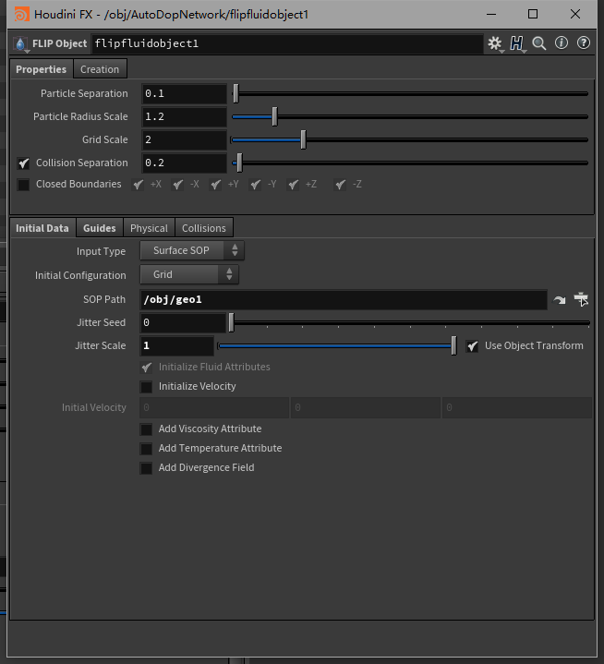Click the Grid Scale label
604x664 pixels.
click(x=104, y=139)
